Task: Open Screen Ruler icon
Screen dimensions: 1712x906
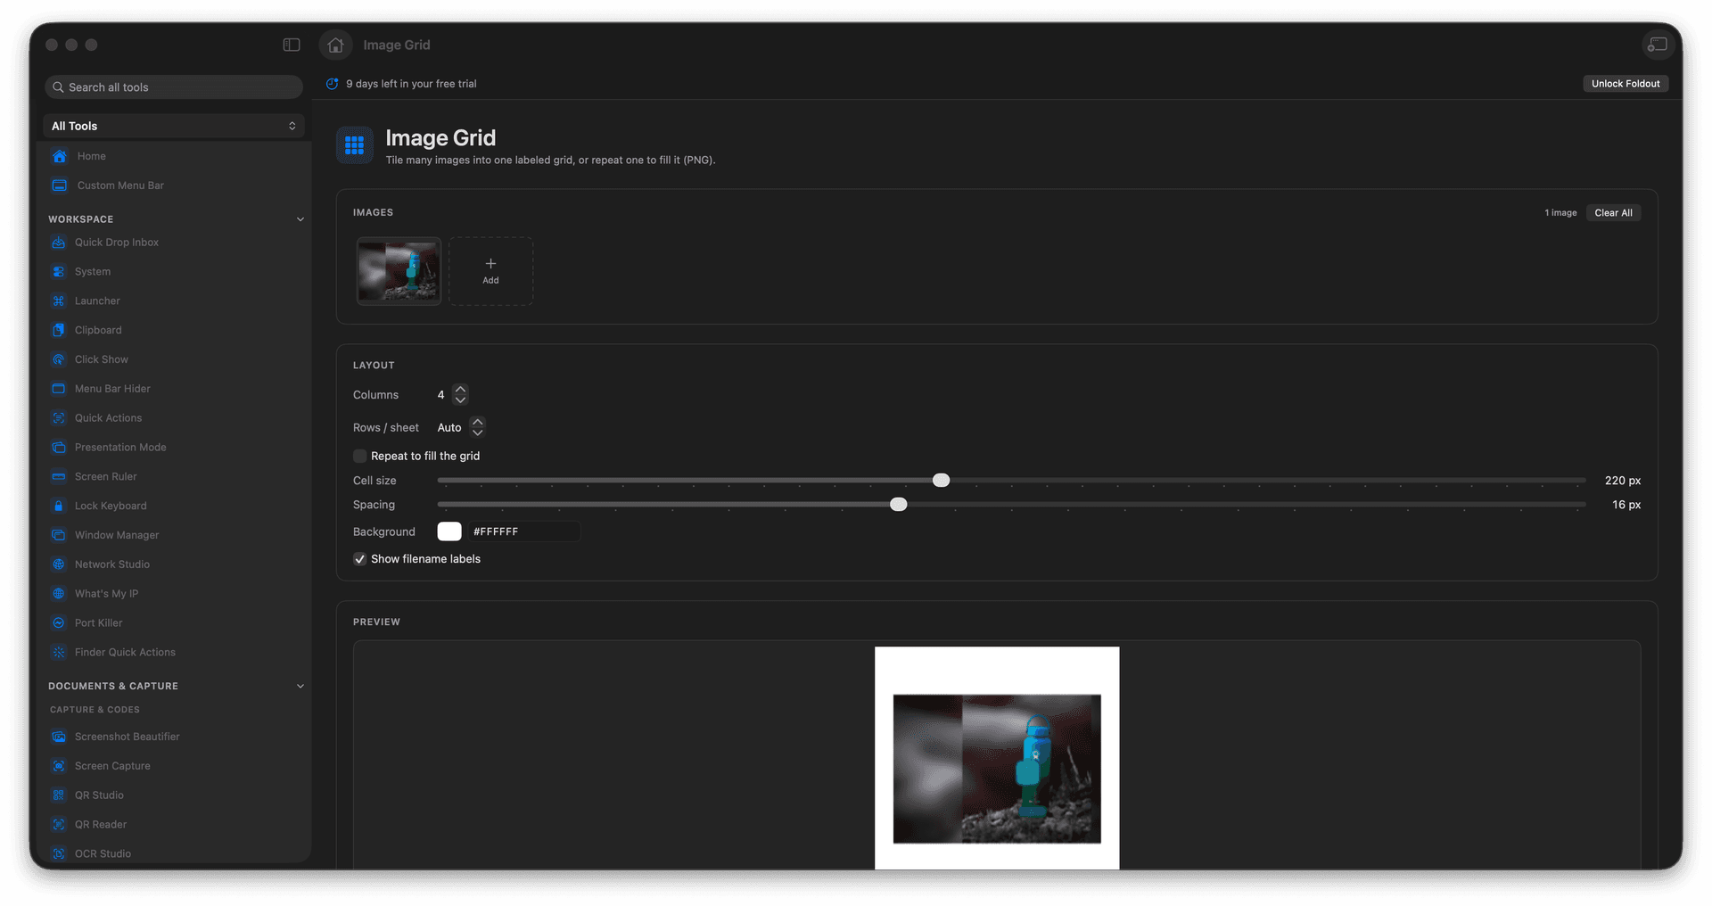Action: point(59,476)
